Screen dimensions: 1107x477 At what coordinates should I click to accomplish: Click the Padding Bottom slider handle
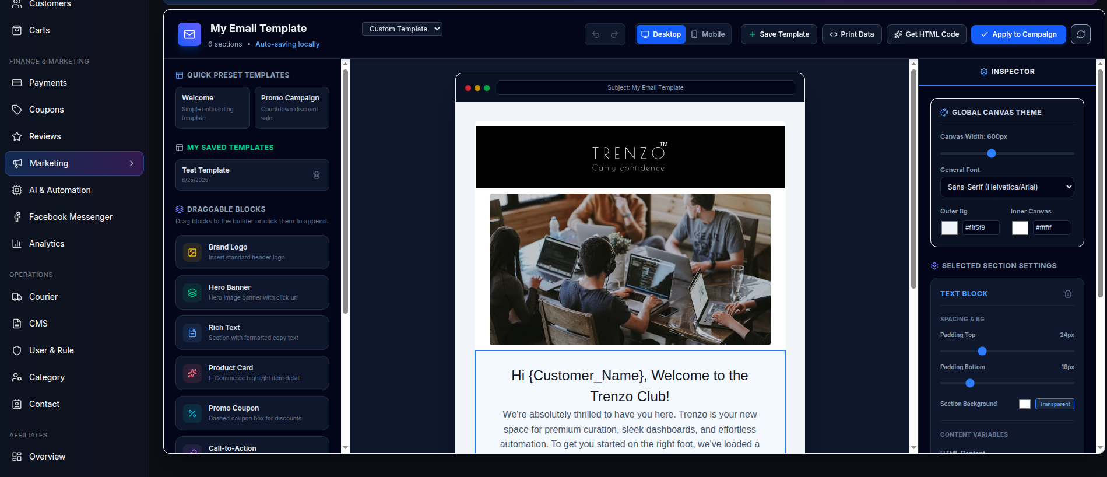(x=970, y=383)
